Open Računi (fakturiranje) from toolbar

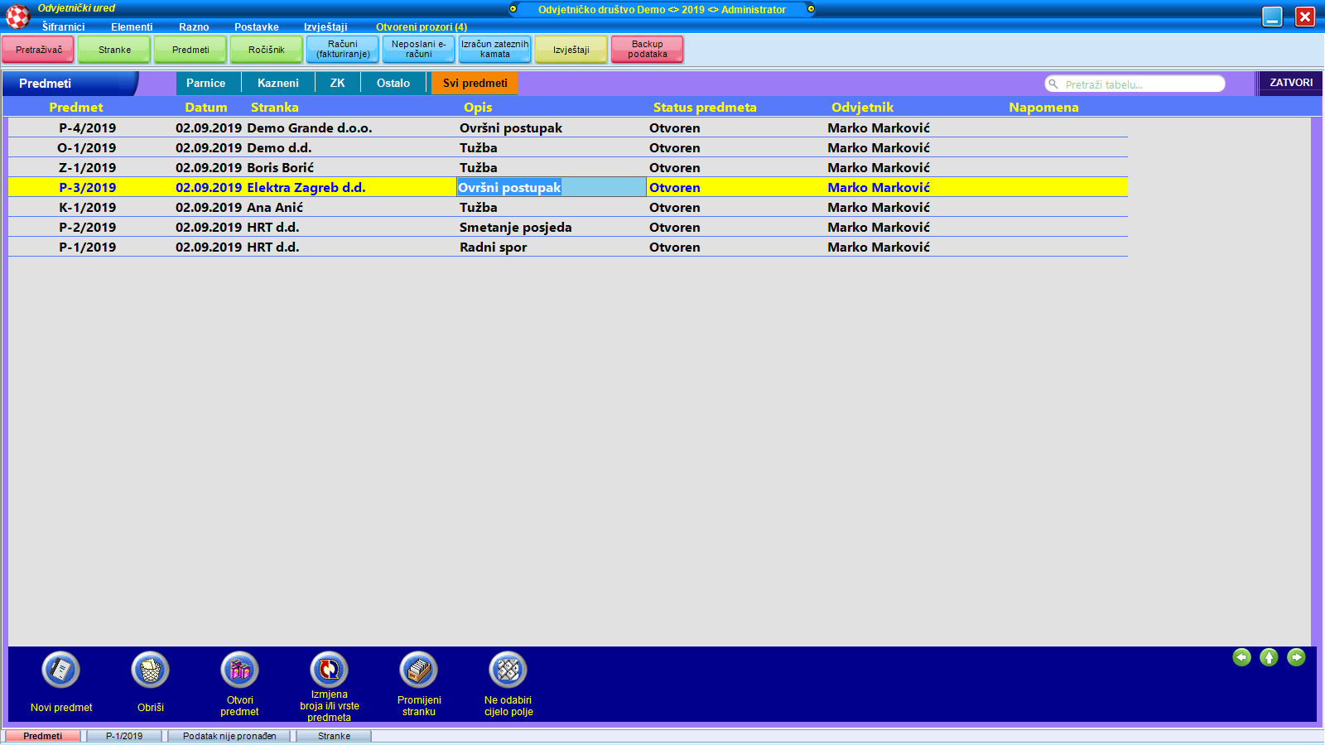coord(342,50)
